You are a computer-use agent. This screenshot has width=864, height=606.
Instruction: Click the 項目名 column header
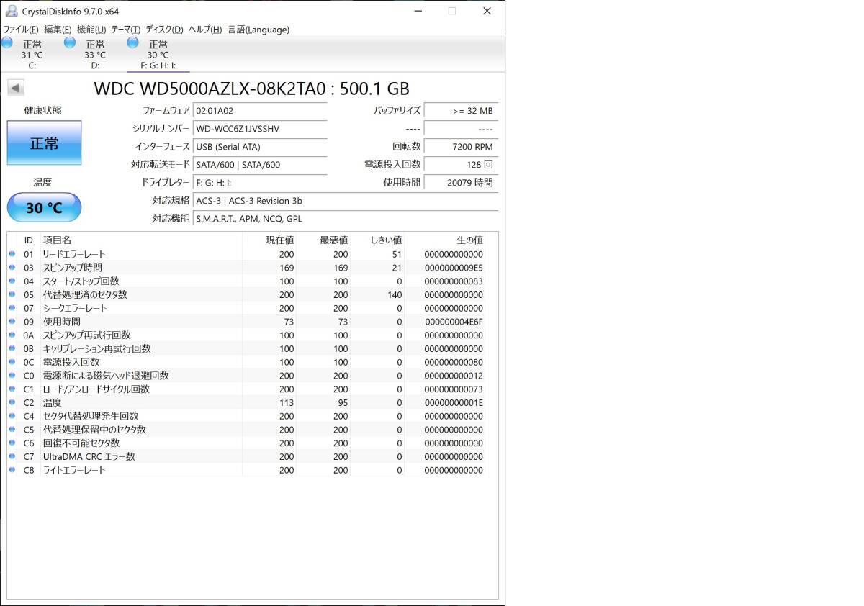[141, 240]
